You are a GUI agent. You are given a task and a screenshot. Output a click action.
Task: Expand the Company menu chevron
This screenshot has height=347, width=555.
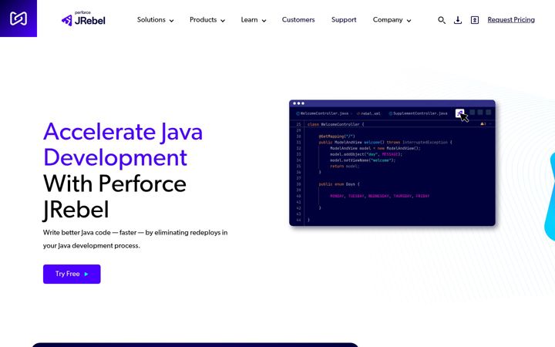(409, 21)
